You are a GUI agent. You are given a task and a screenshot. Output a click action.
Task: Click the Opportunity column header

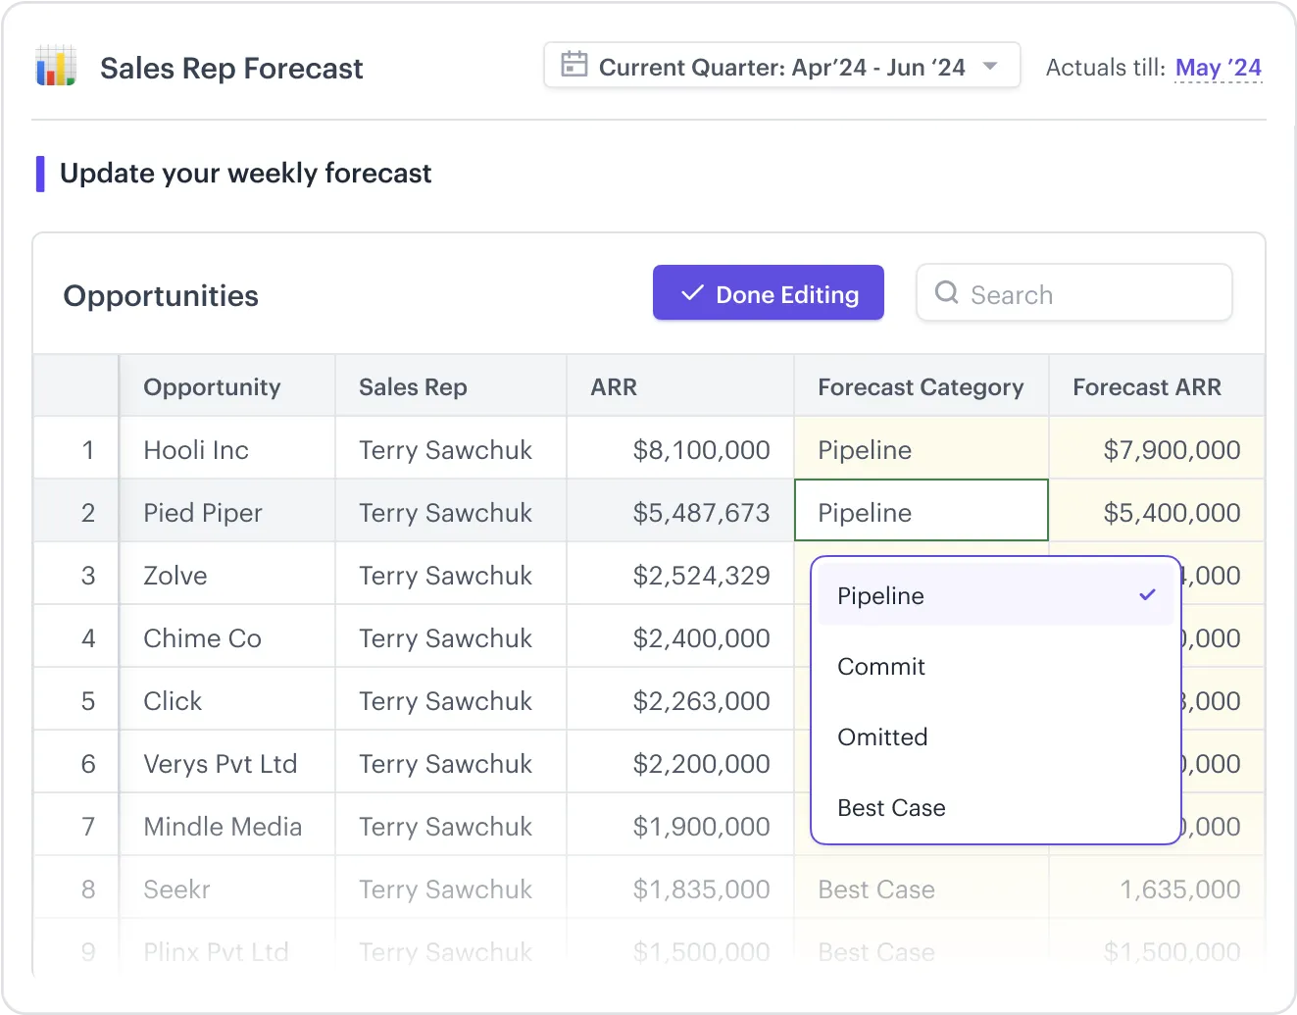227,385
